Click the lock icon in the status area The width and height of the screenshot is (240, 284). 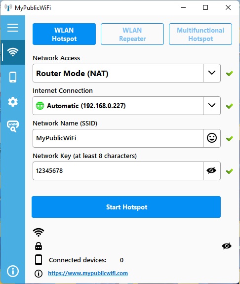coord(39,246)
